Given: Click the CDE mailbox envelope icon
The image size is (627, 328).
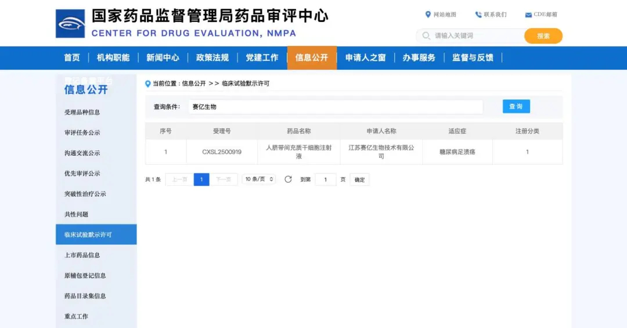Looking at the screenshot, I should point(528,15).
